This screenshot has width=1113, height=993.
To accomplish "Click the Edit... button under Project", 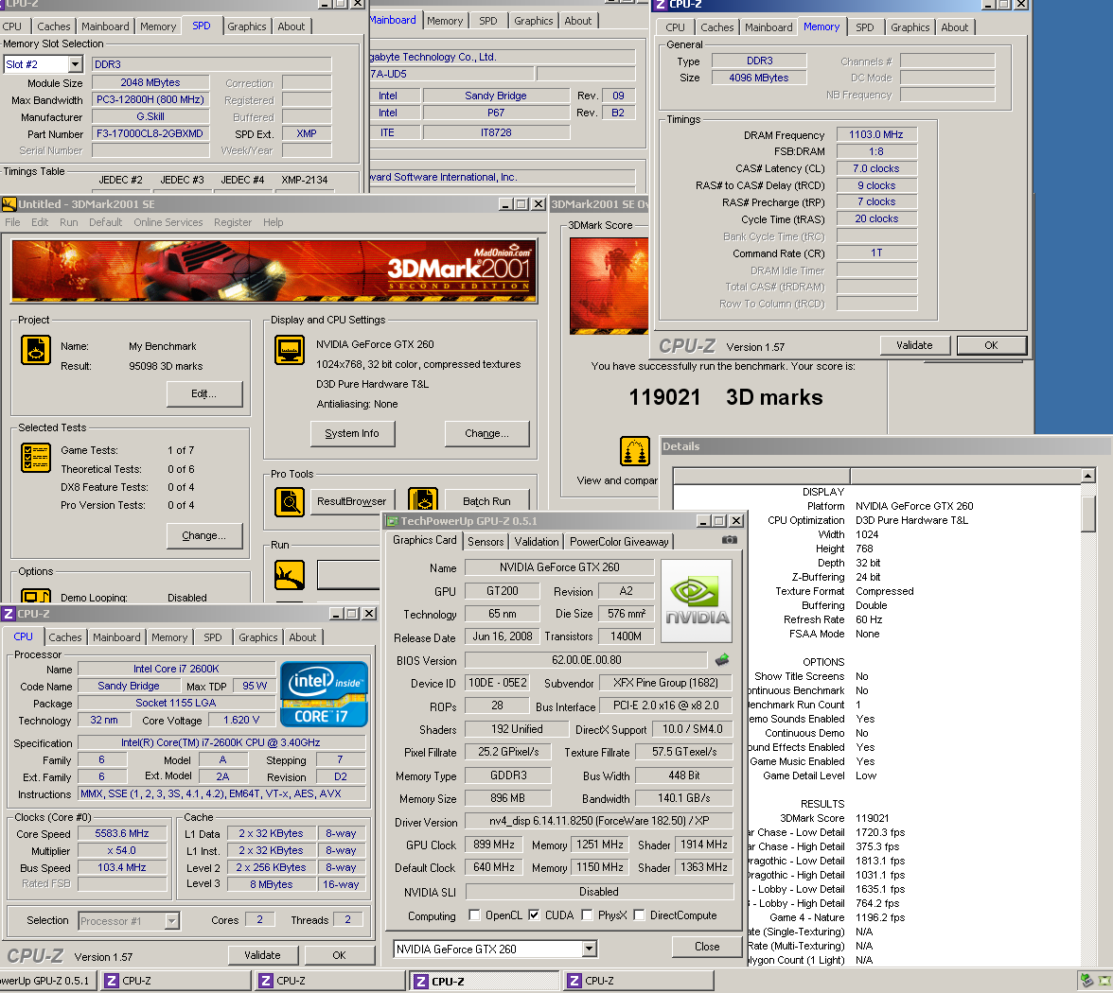I will pos(204,393).
